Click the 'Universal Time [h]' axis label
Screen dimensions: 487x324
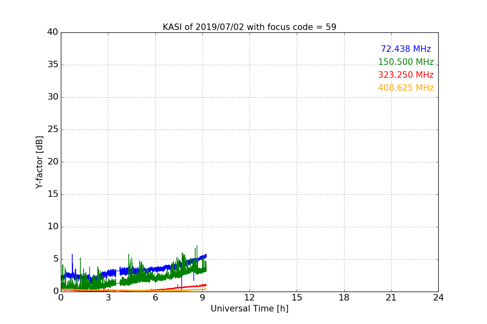[x=250, y=309]
